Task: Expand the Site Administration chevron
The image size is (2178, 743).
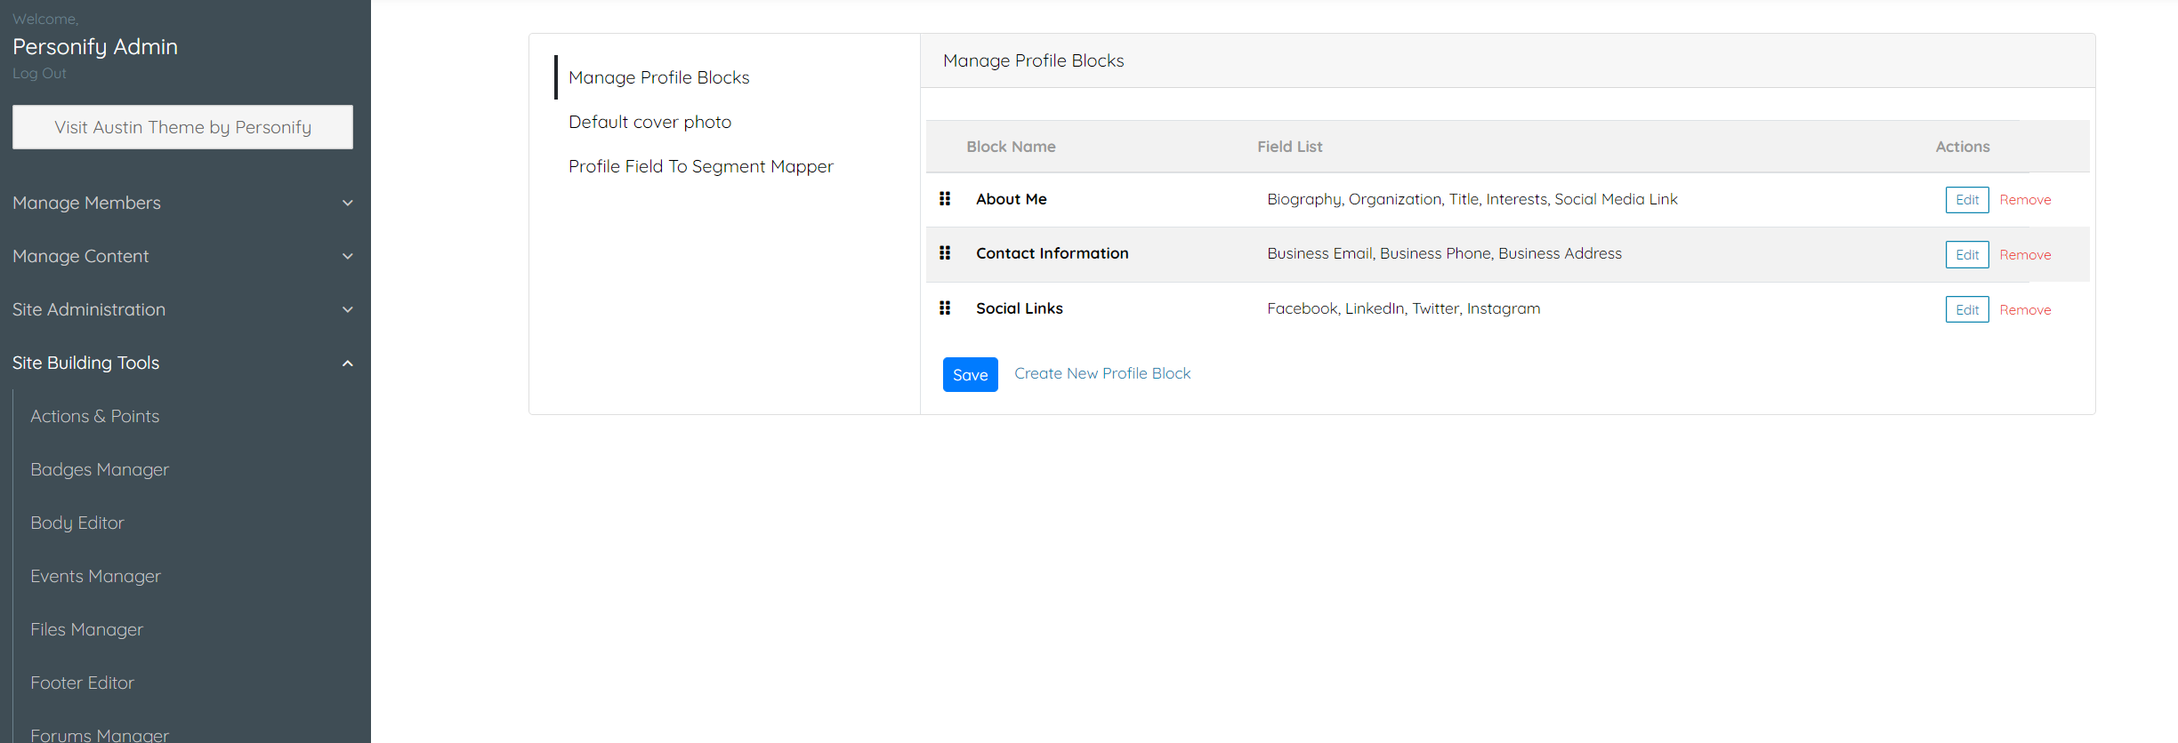Action: pos(348,309)
